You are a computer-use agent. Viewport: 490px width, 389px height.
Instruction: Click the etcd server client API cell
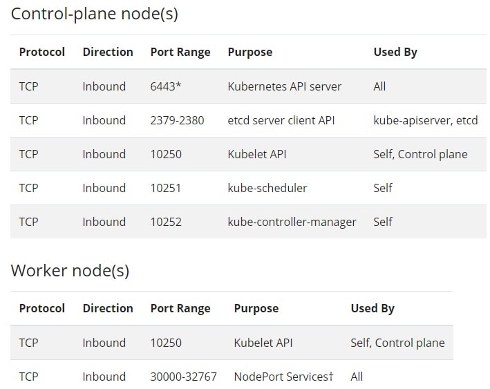coord(281,120)
